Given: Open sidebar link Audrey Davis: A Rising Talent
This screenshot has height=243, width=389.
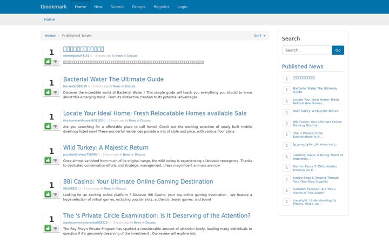Looking at the screenshot, I should [x=318, y=157].
